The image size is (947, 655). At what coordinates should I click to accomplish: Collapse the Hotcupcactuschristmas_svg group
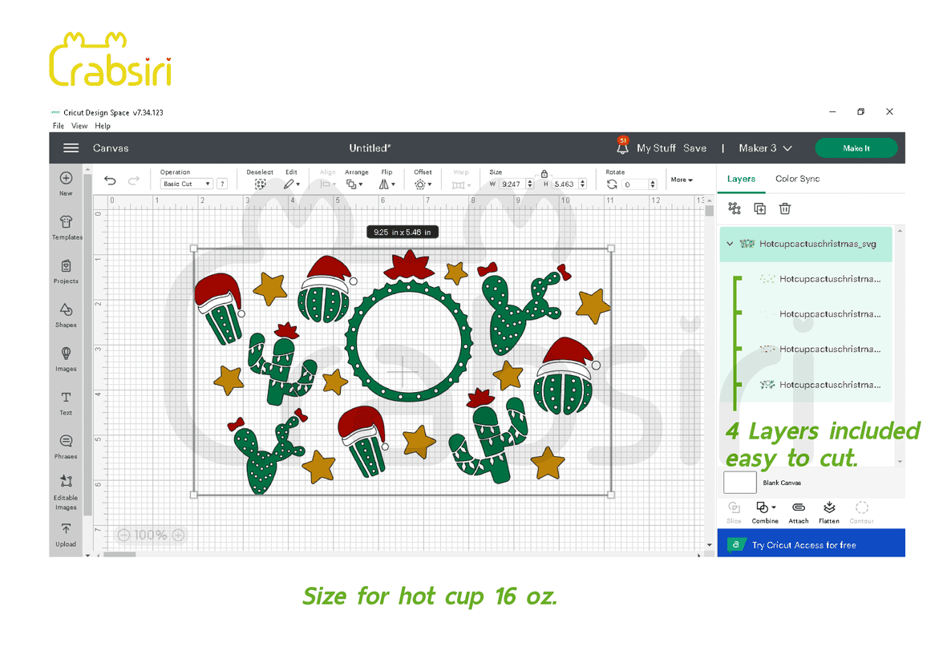[x=730, y=244]
